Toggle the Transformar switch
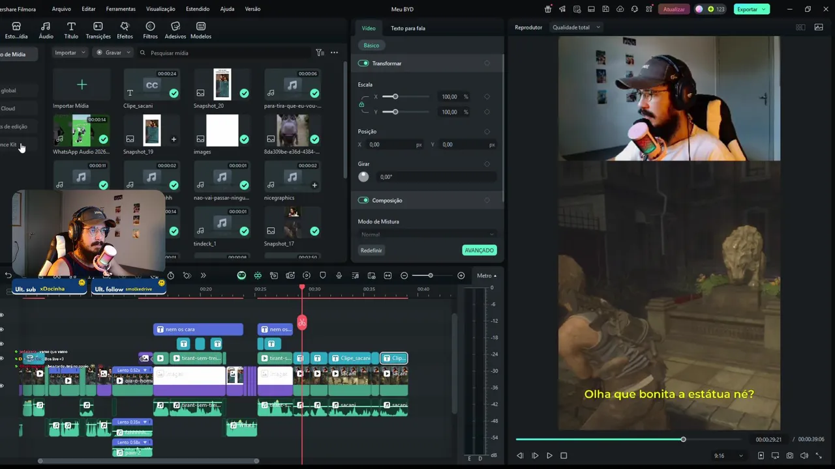835x469 pixels. click(363, 63)
